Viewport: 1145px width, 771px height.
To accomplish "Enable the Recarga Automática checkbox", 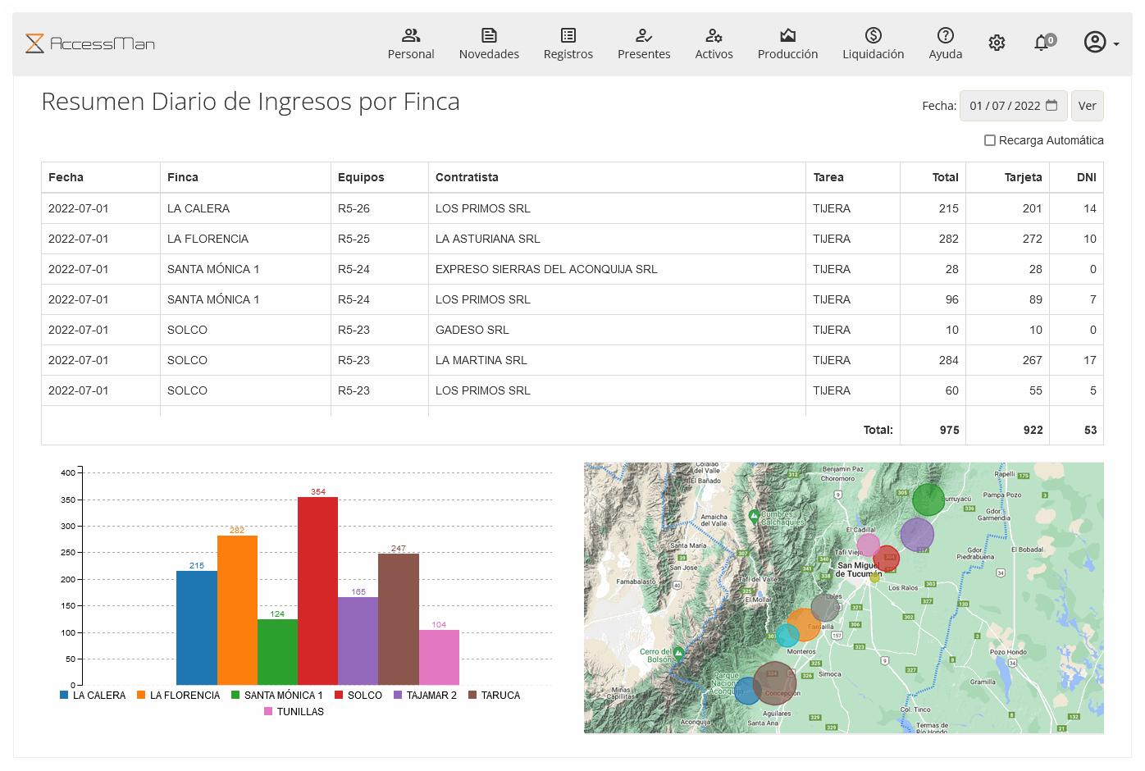I will point(990,140).
